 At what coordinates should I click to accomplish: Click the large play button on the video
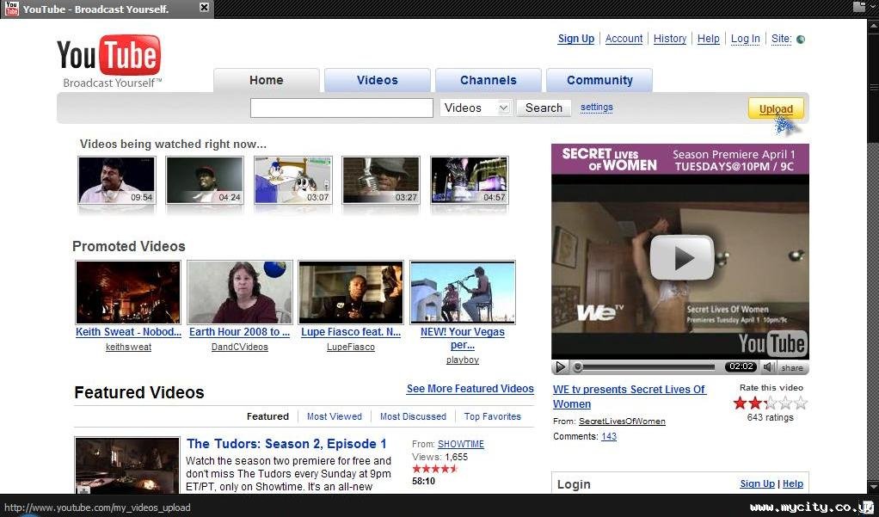[x=682, y=257]
